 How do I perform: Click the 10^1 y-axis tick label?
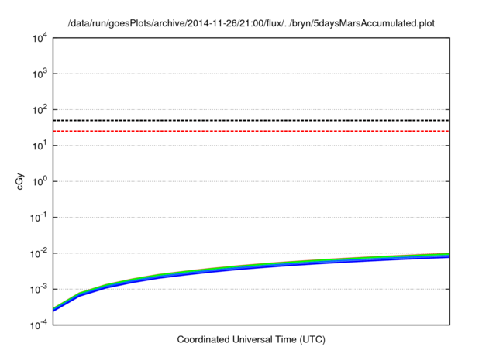tap(40, 146)
